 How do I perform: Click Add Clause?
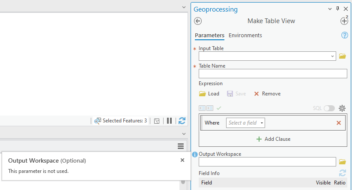click(x=273, y=139)
